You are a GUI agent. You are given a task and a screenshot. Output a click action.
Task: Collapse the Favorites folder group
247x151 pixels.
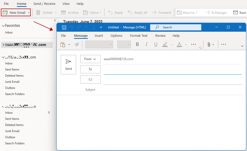click(3, 26)
